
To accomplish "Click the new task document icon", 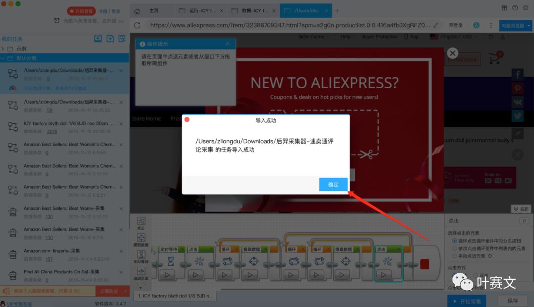I will pos(109,39).
